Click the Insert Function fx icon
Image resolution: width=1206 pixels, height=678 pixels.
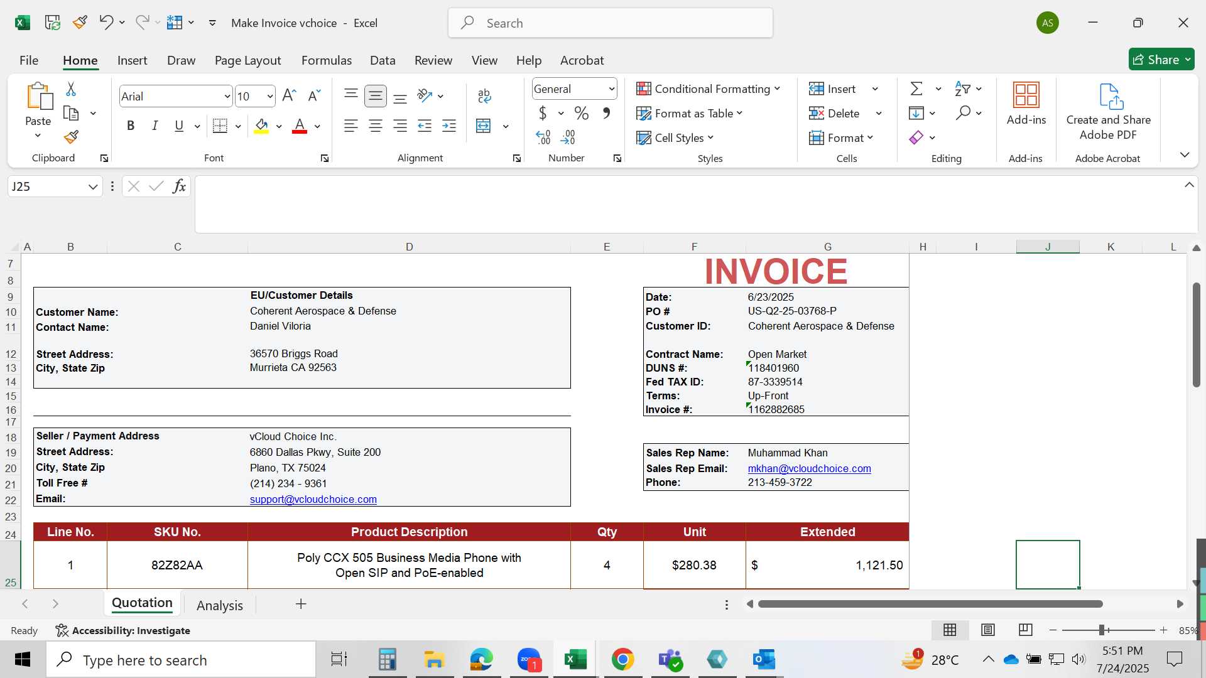179,186
